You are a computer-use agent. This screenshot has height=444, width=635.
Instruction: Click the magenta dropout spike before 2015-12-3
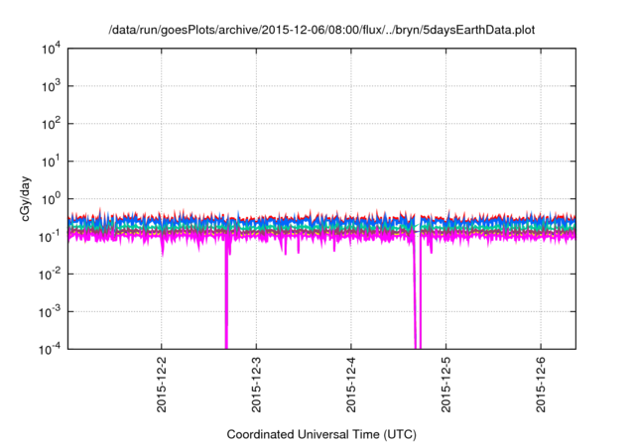[226, 295]
